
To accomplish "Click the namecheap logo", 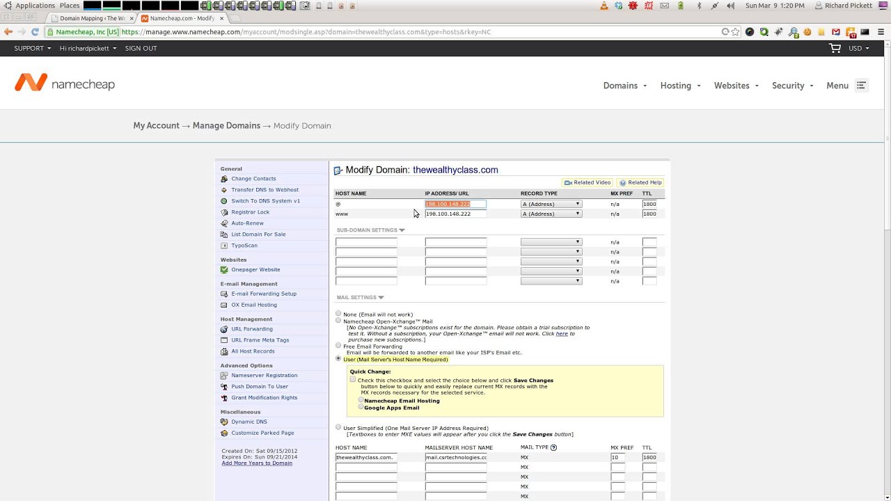I will coord(65,83).
